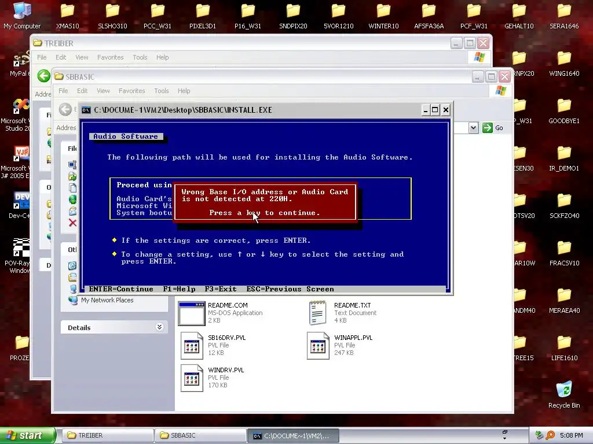Open the LIFE1610 desktop folder

(564, 347)
